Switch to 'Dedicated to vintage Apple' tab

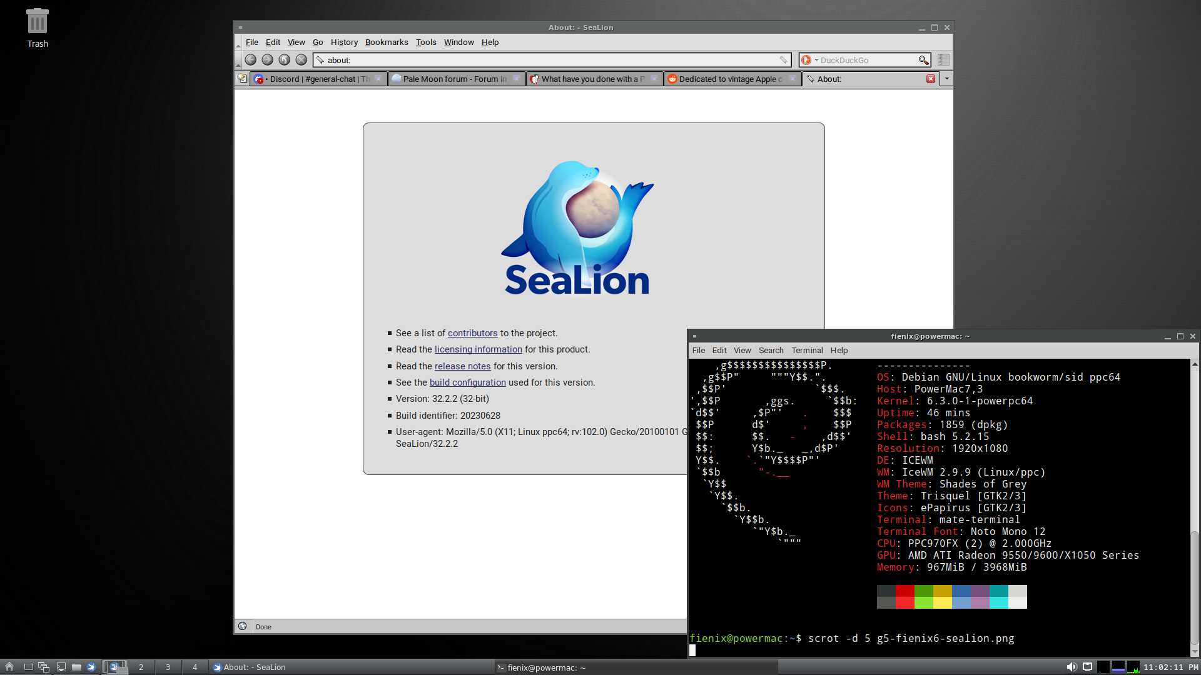pos(732,79)
